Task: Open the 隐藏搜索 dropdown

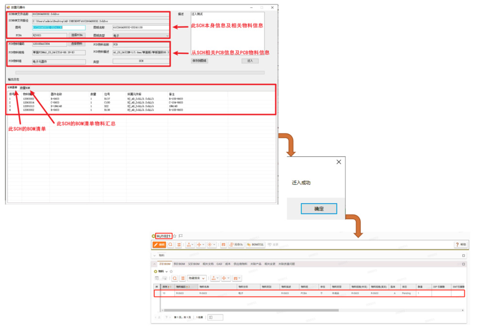Action: pyautogui.click(x=197, y=278)
